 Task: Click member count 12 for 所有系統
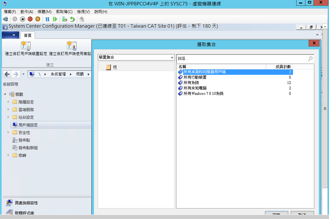(x=289, y=83)
